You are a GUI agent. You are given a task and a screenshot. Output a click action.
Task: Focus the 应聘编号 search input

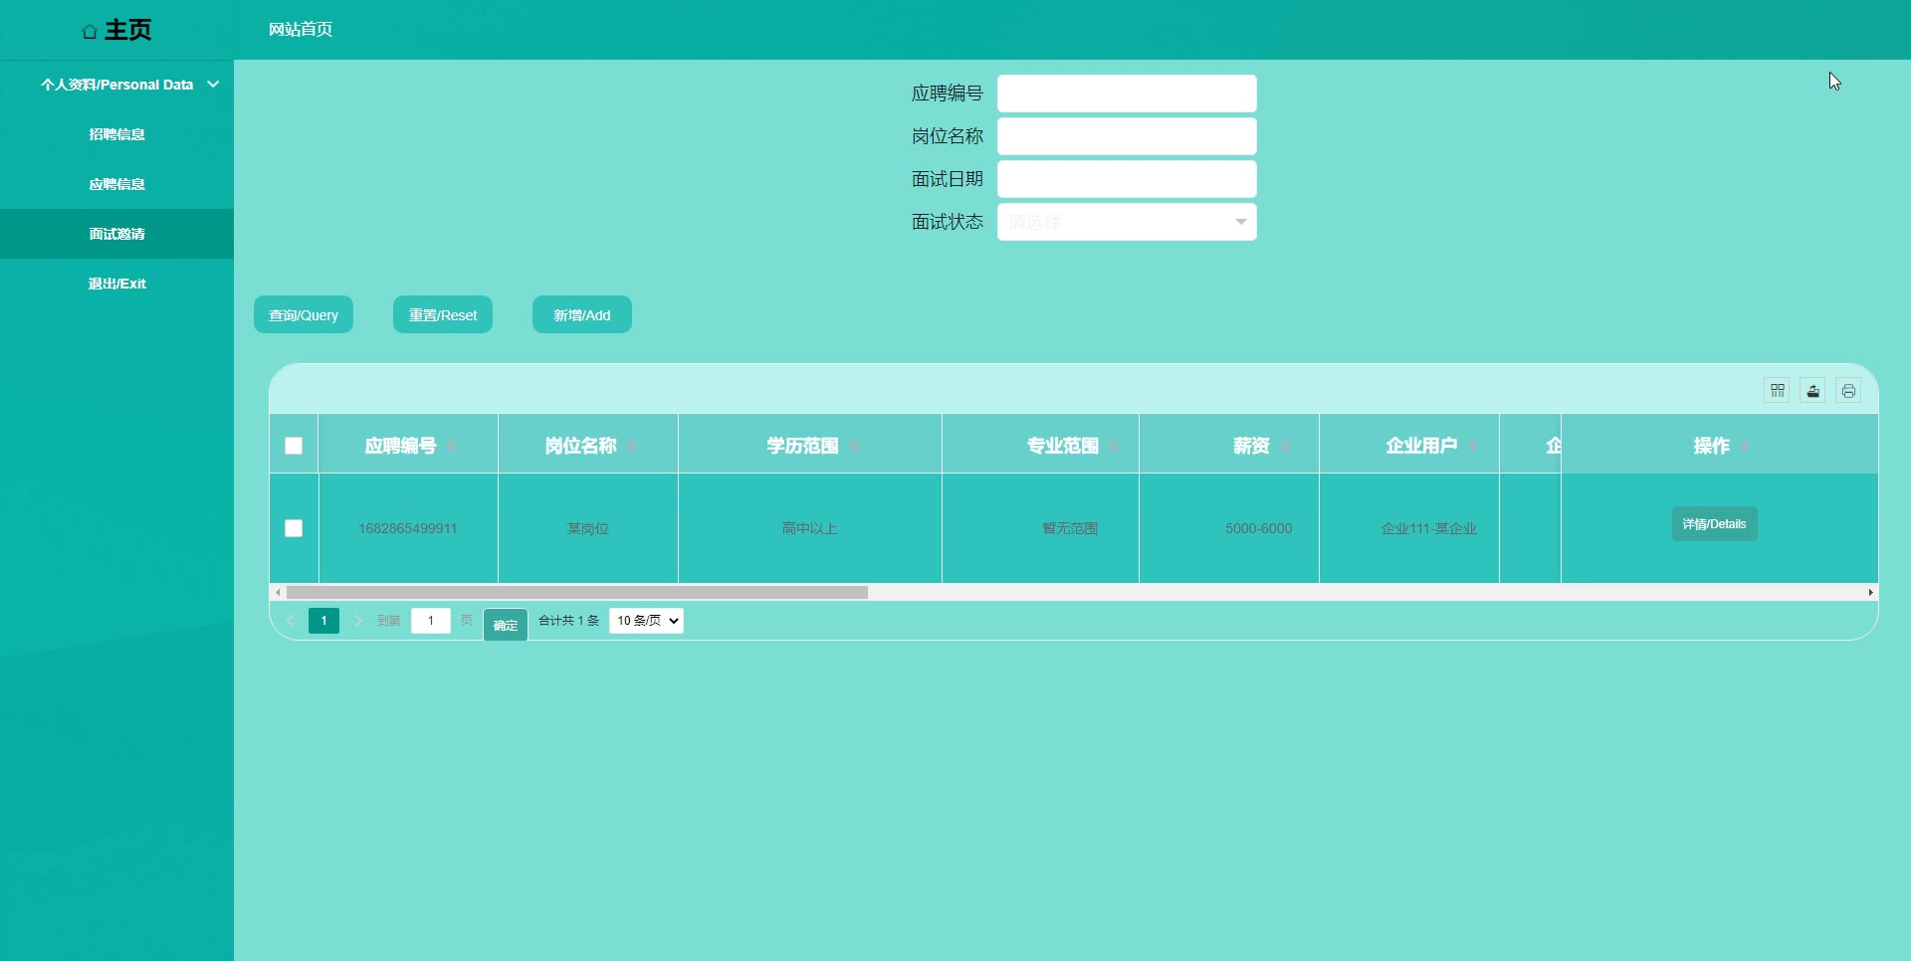1127,94
